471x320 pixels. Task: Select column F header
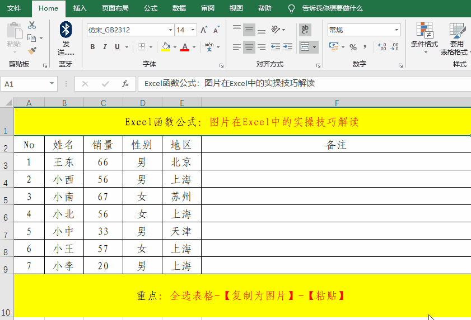pos(336,103)
